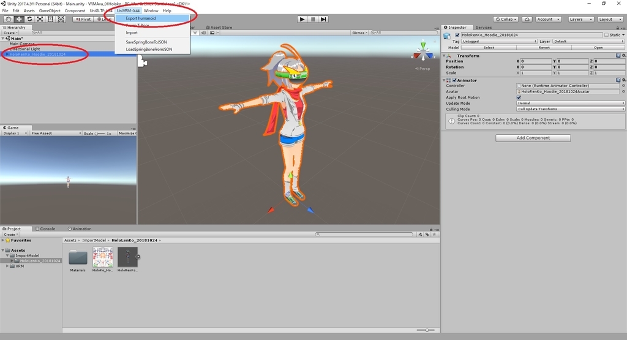Click the GameObject cube icon in Inspector
This screenshot has height=340, width=627.
447,36
